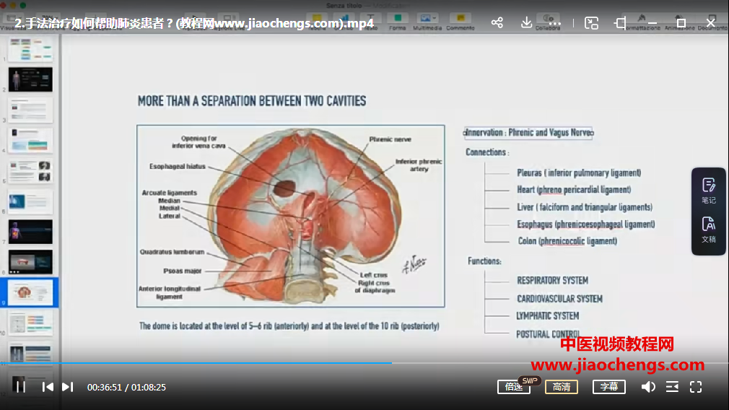Select slide thumbnail 10
729x410 pixels.
pyautogui.click(x=30, y=323)
